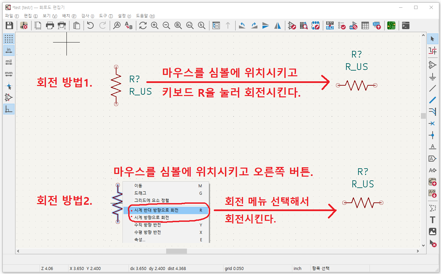Select the add image tool
This screenshot has width=441, height=274.
click(x=433, y=232)
